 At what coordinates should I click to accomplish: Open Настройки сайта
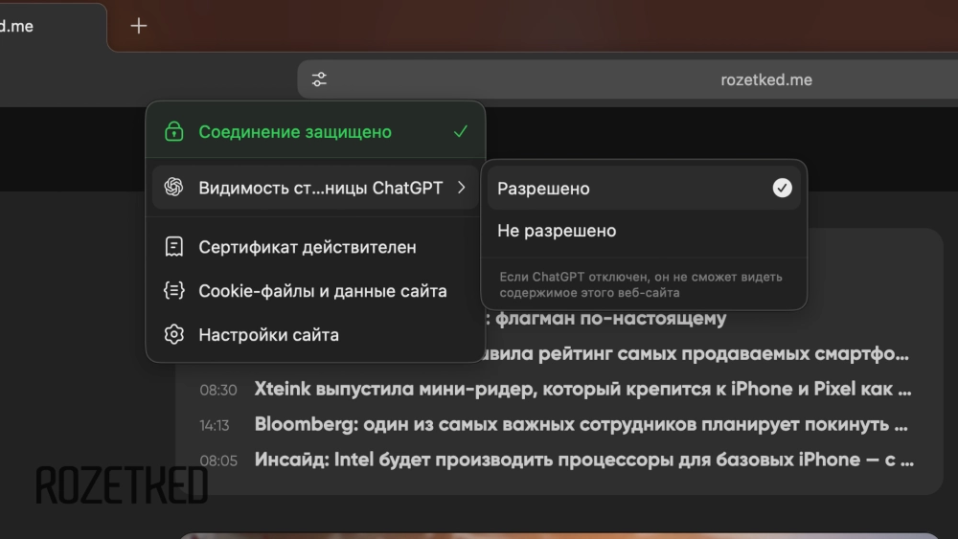pos(268,335)
